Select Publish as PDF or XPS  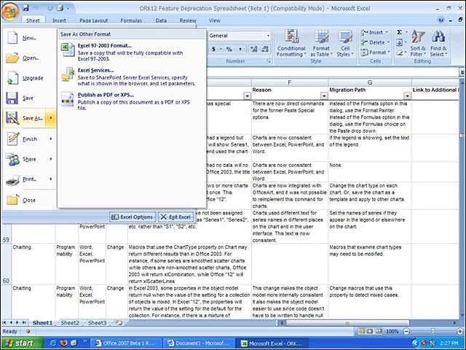point(131,101)
